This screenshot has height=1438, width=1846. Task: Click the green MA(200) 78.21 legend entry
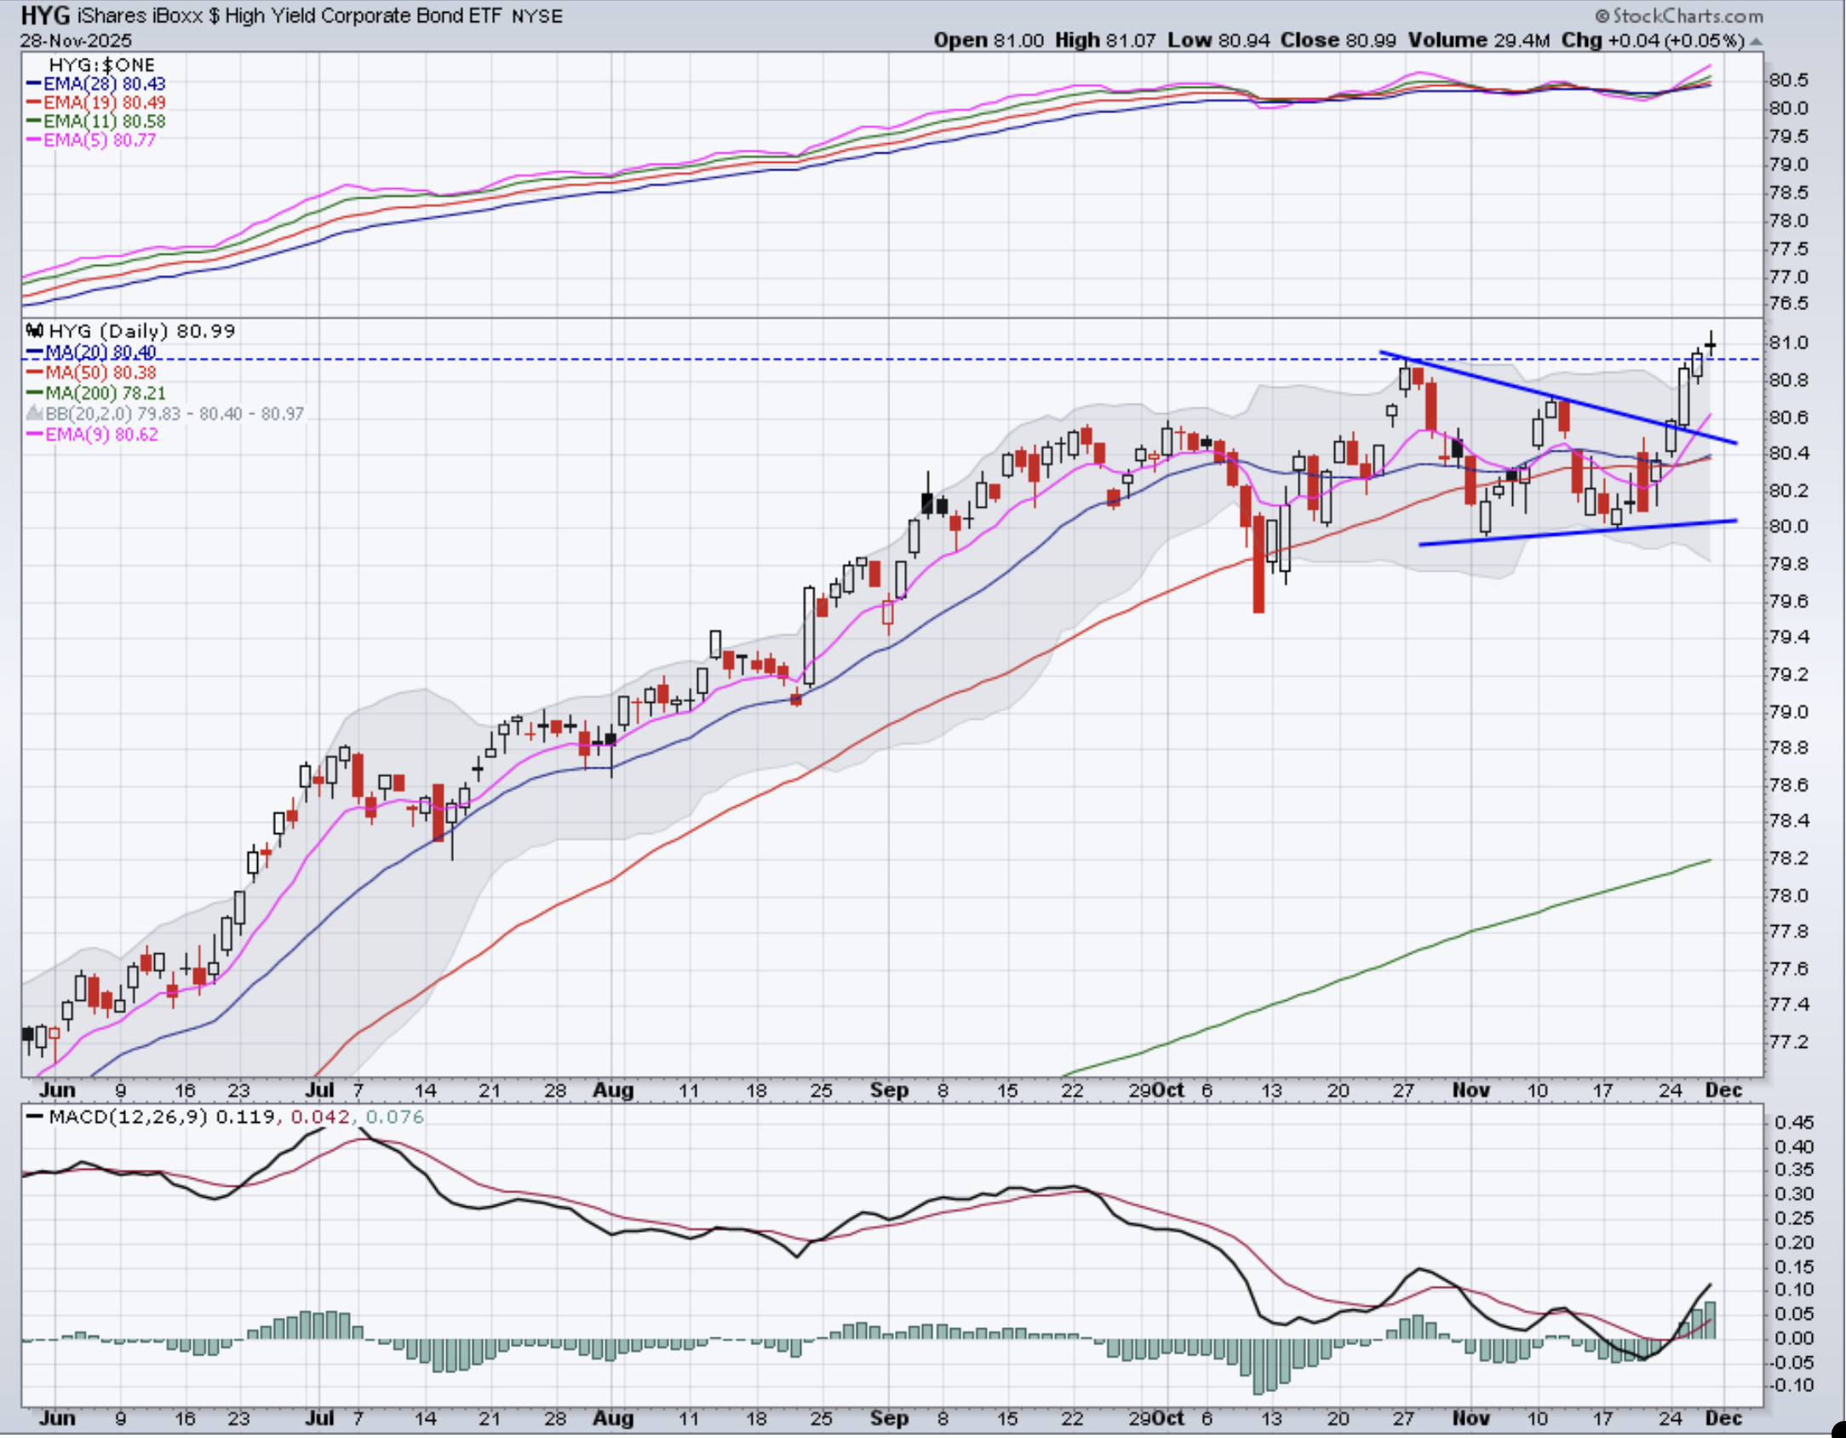click(x=105, y=393)
